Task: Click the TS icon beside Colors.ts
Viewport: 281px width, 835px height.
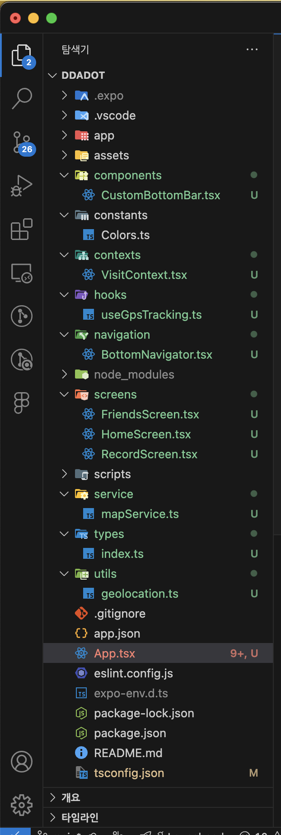Action: pos(89,235)
